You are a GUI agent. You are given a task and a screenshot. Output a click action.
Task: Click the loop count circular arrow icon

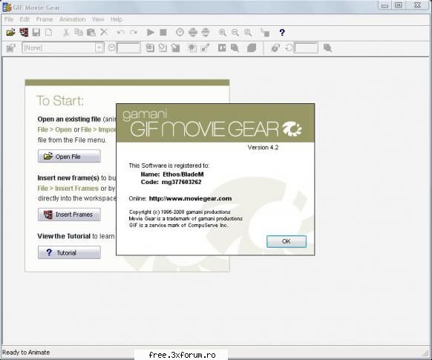[x=289, y=48]
